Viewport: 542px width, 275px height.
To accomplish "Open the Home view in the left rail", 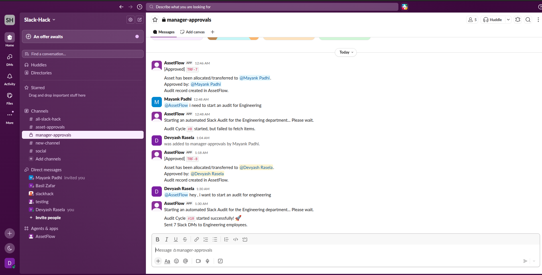I will (10, 40).
